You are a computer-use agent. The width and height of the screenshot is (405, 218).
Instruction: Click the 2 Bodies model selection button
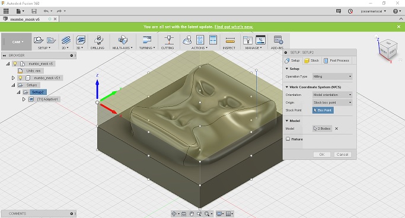[x=323, y=129]
